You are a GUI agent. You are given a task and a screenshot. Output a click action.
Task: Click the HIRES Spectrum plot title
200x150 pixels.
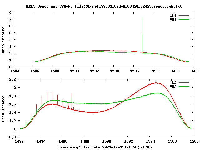[103, 6]
